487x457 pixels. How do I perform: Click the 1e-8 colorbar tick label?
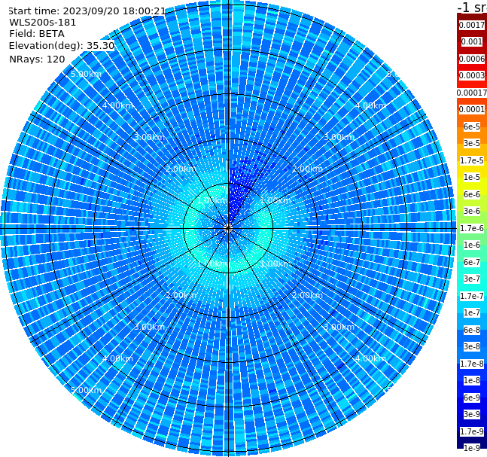(472, 380)
